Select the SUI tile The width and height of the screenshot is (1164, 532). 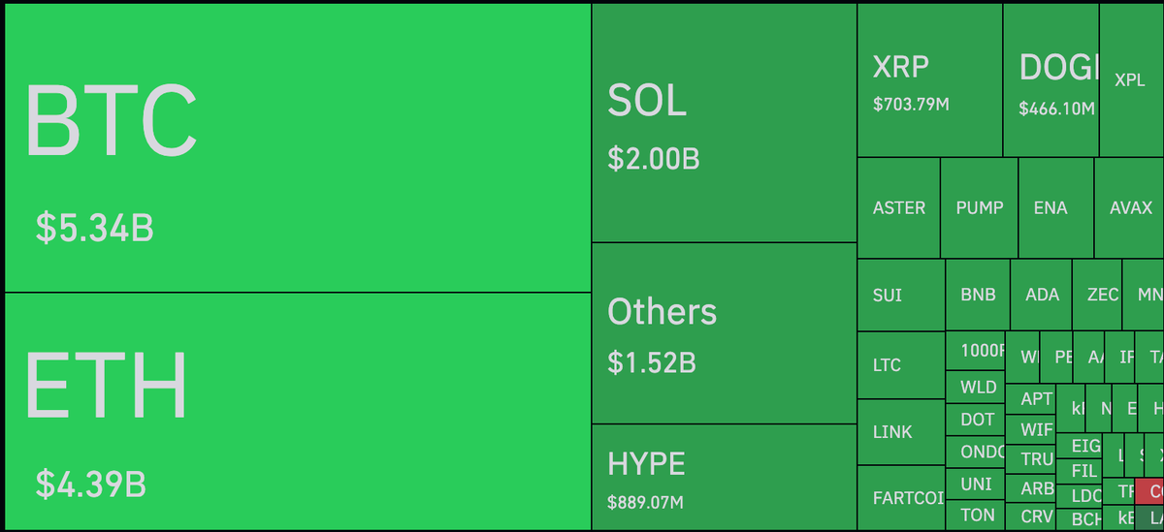click(x=900, y=295)
